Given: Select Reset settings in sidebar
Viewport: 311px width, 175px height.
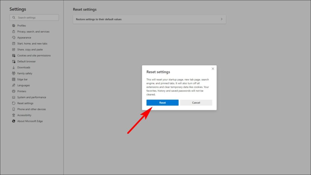Looking at the screenshot, I should (x=25, y=103).
